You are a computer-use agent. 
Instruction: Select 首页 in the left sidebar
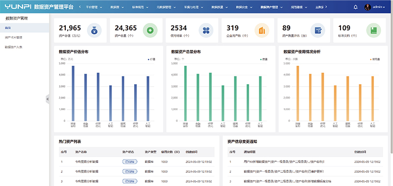pos(25,28)
